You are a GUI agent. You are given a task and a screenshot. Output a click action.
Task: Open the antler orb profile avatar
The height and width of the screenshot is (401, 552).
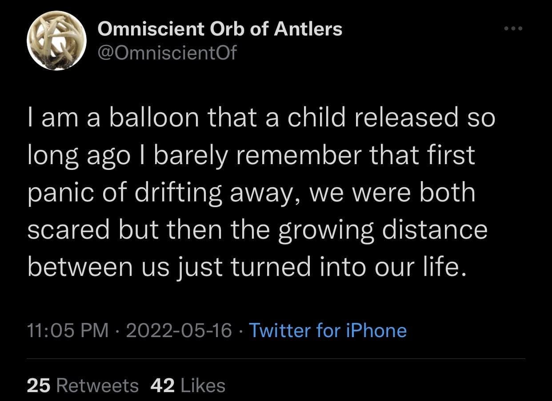coord(56,41)
